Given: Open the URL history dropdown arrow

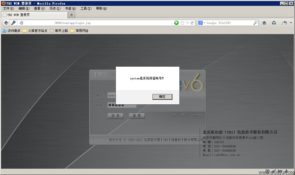Looking at the screenshot, I should click(x=187, y=23).
